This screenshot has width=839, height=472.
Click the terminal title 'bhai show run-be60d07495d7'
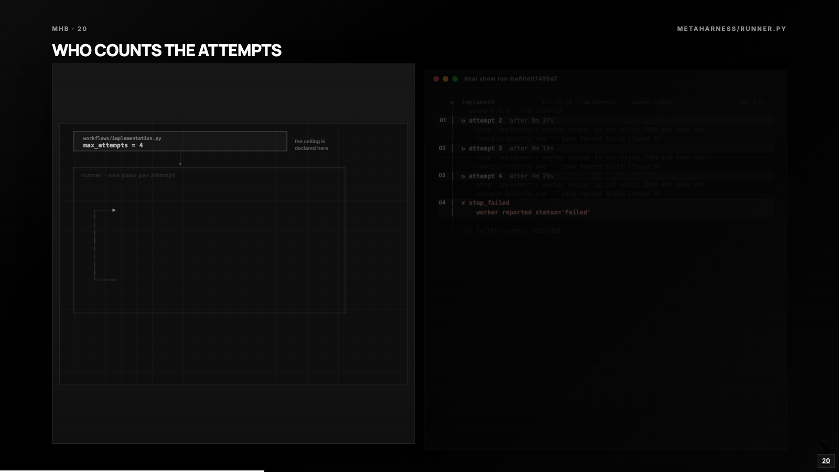511,79
